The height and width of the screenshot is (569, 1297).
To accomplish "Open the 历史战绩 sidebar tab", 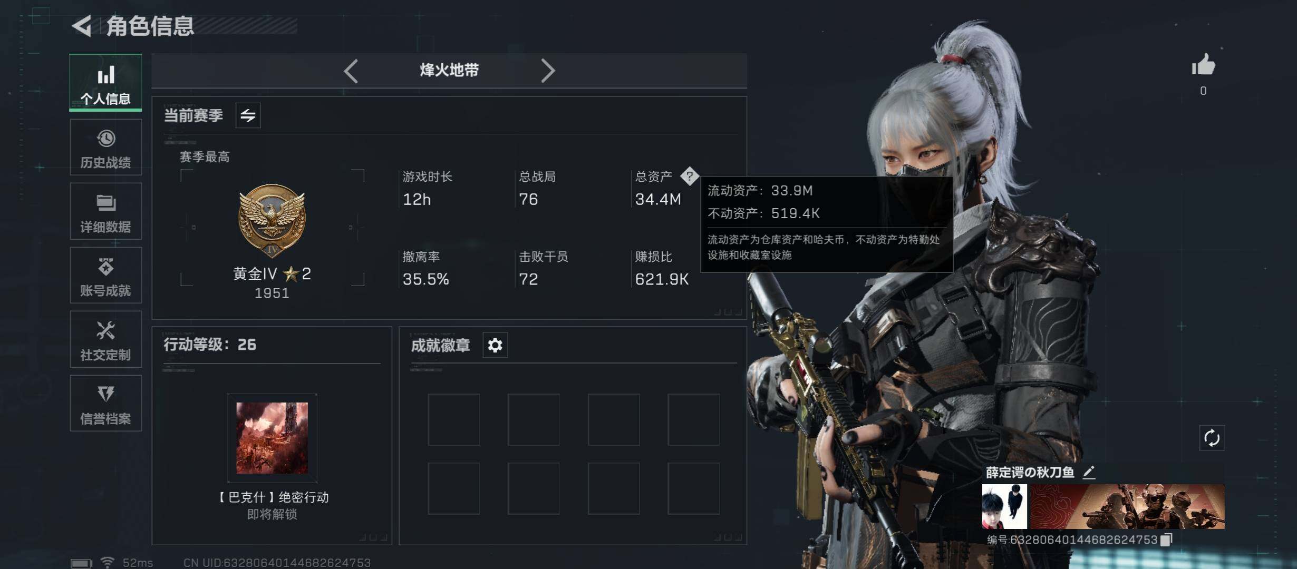I will (x=105, y=147).
